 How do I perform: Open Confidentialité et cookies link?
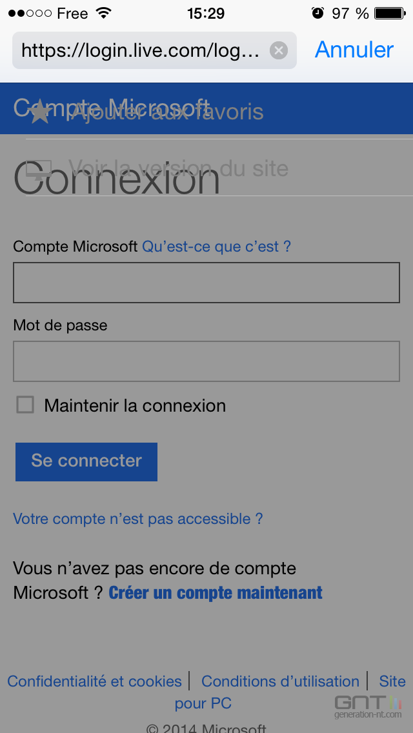[x=94, y=681]
